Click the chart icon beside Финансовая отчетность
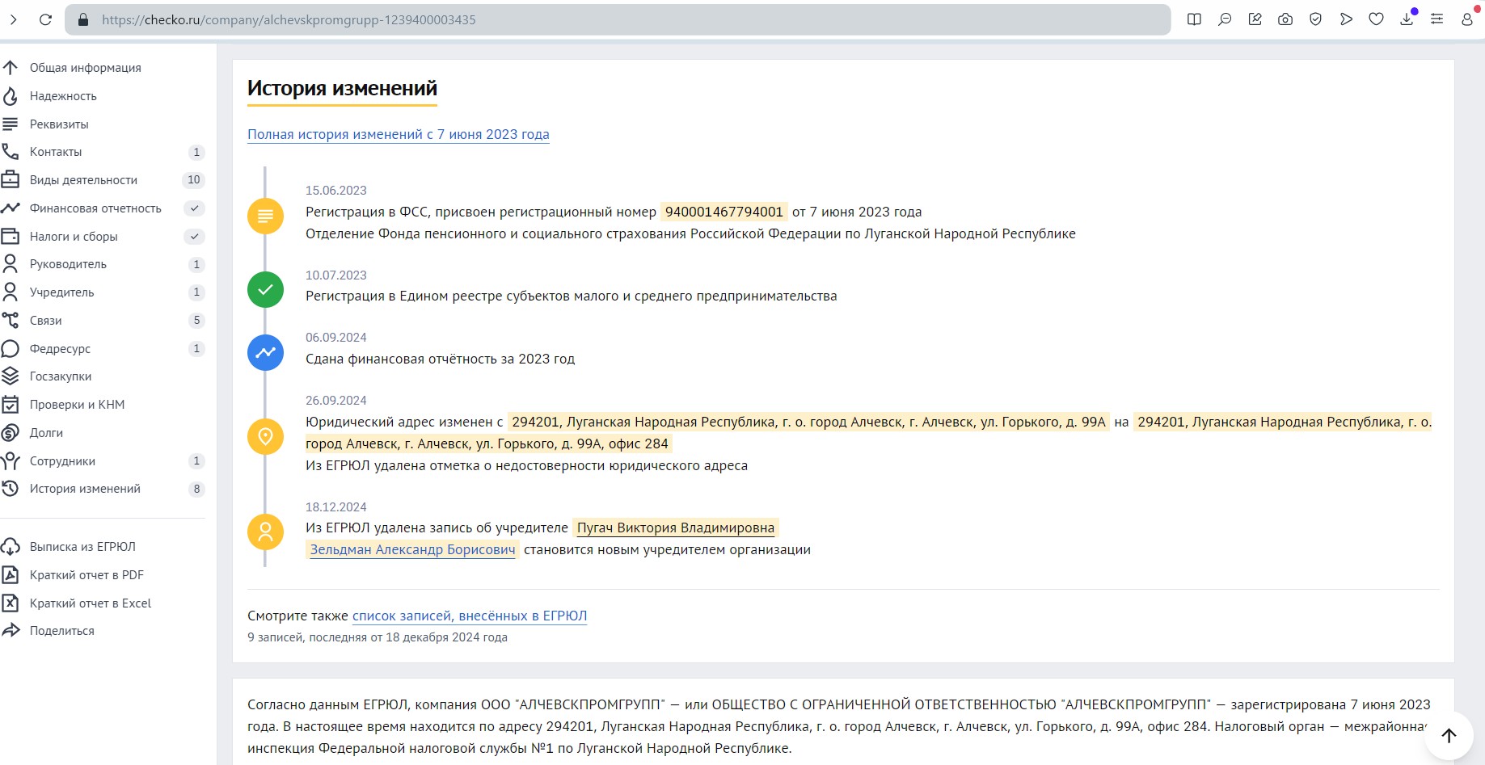1485x765 pixels. [x=10, y=208]
